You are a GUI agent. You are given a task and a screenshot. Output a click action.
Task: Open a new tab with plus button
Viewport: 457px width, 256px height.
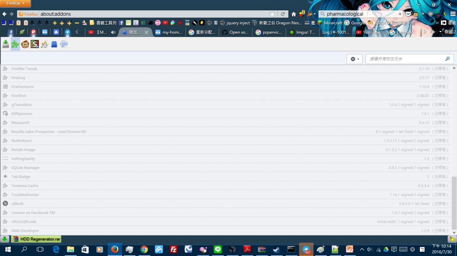pyautogui.click(x=433, y=32)
